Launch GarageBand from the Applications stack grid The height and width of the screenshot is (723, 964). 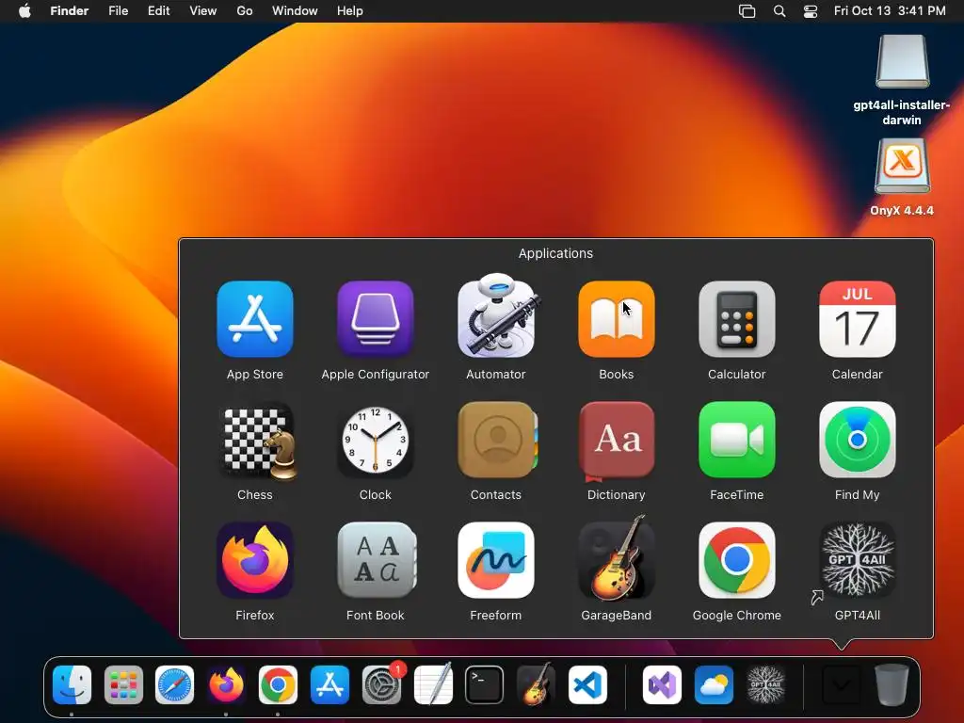(616, 558)
